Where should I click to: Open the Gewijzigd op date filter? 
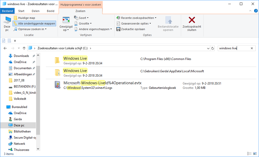coord(66,24)
